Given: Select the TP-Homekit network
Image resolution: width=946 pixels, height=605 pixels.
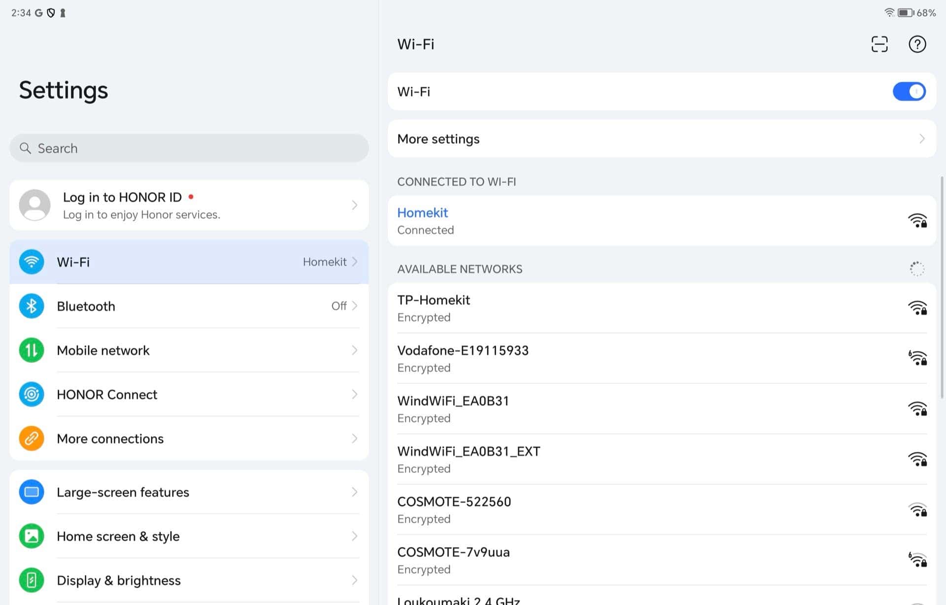Looking at the screenshot, I should pyautogui.click(x=662, y=308).
